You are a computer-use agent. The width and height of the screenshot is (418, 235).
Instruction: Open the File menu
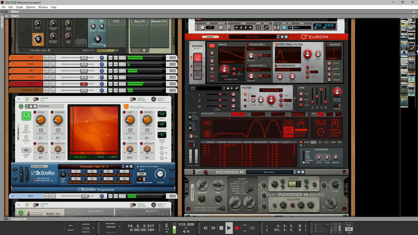[x=3, y=7]
